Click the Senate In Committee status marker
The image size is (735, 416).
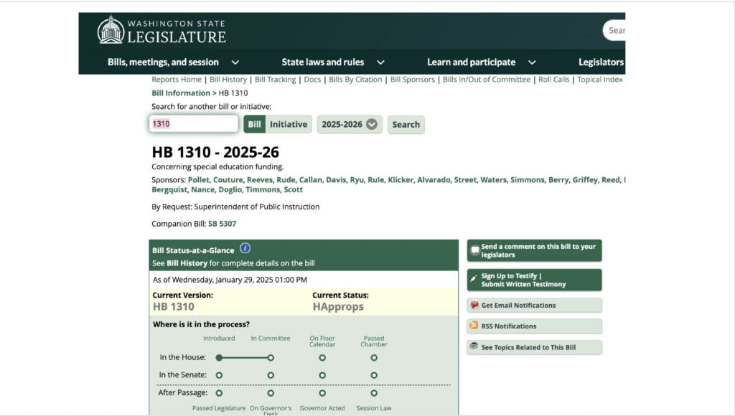tap(271, 375)
